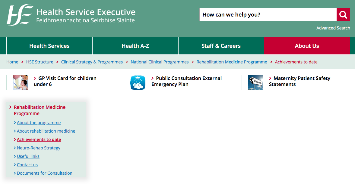The height and width of the screenshot is (184, 355).
Task: Navigate to HSE Structure breadcrumb link
Action: pyautogui.click(x=40, y=62)
